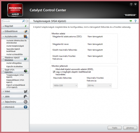This screenshot has height=133, width=140.
Task: Collapse the Asztalkezelés section
Action: point(15,36)
